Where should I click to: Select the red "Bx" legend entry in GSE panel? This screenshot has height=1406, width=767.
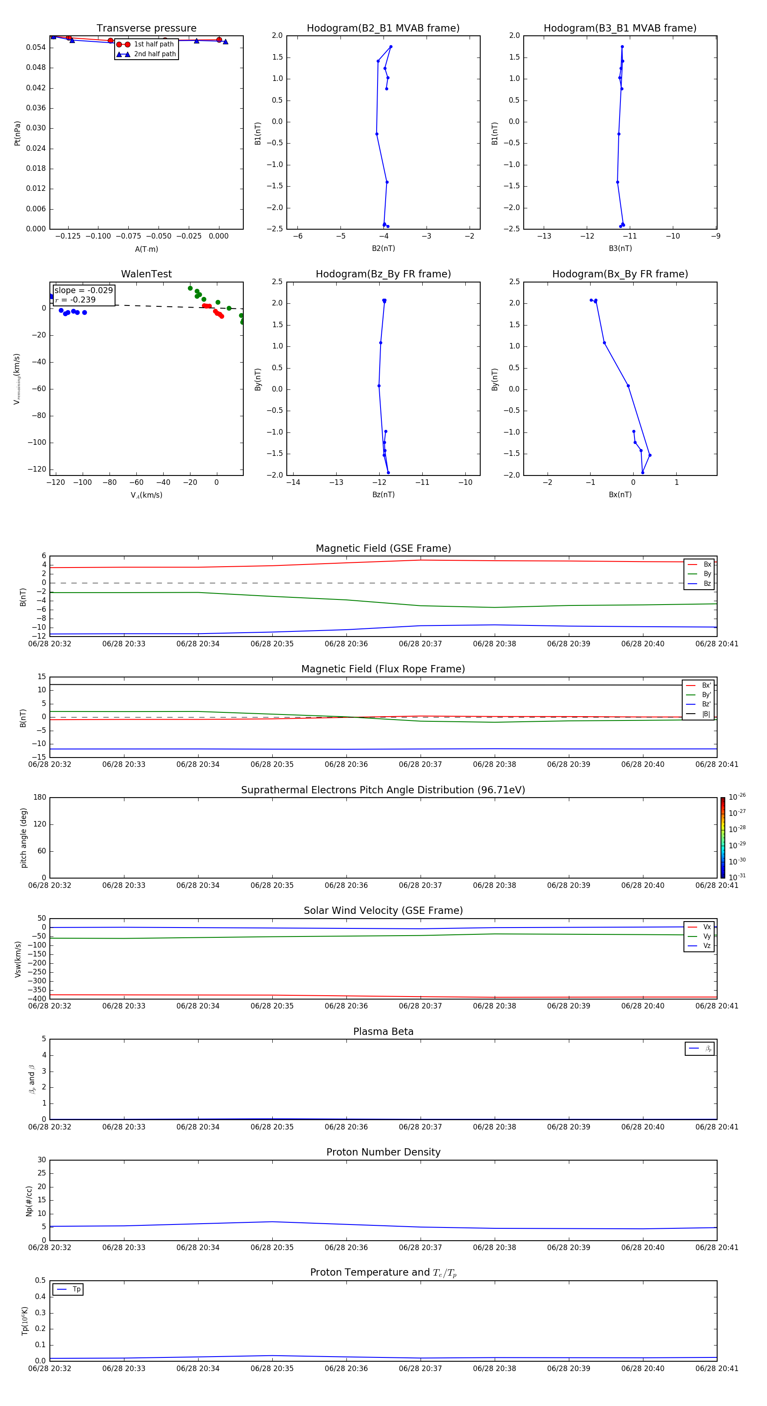point(699,565)
